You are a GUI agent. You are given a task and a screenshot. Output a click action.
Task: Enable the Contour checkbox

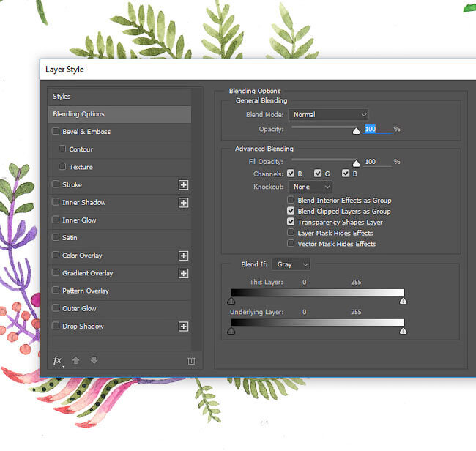(x=62, y=149)
